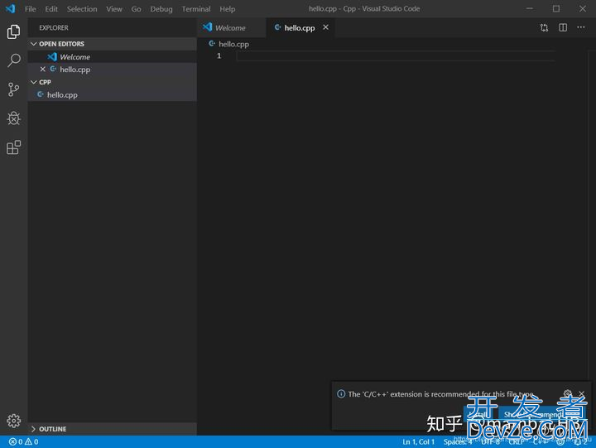Screen dimensions: 596x448
Task: Click into editor line 1
Action: [396, 56]
